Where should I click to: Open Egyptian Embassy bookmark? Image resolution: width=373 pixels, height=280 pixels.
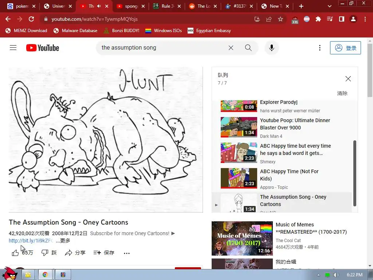click(209, 31)
